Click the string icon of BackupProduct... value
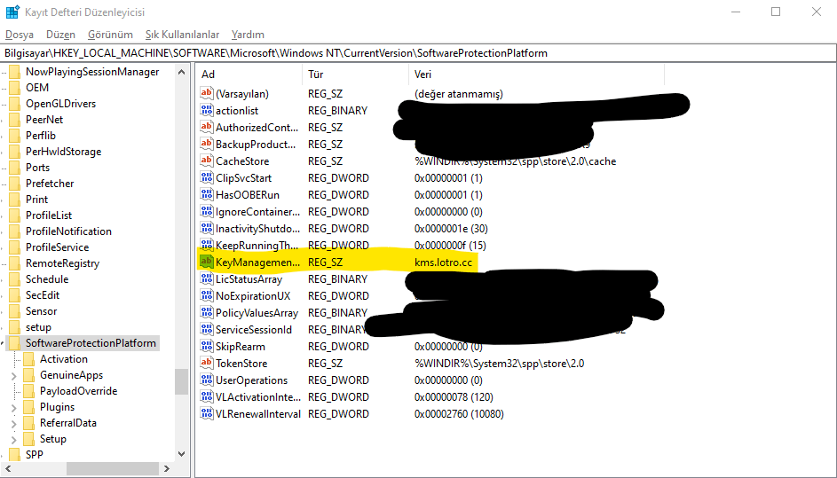The height and width of the screenshot is (478, 837). (207, 144)
